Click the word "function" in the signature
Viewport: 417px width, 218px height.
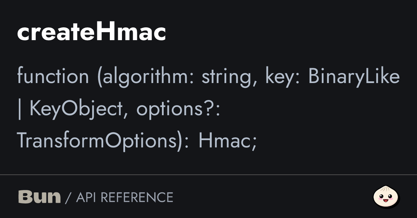pyautogui.click(x=53, y=76)
